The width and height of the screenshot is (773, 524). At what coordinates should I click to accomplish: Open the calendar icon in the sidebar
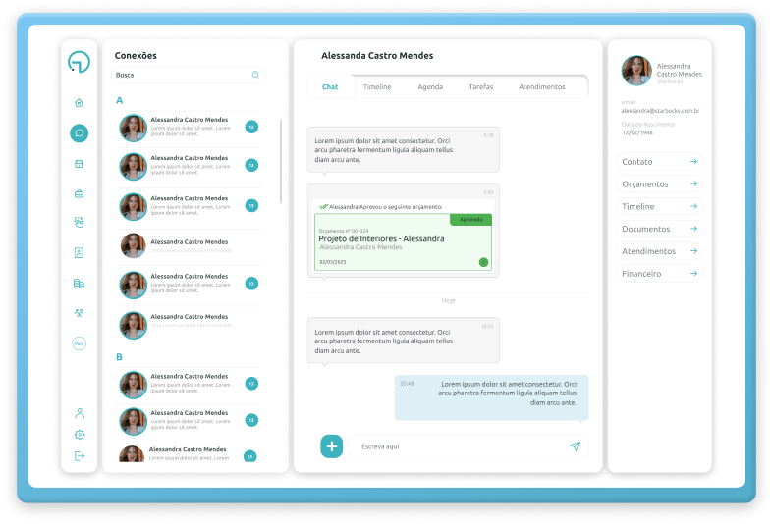79,164
